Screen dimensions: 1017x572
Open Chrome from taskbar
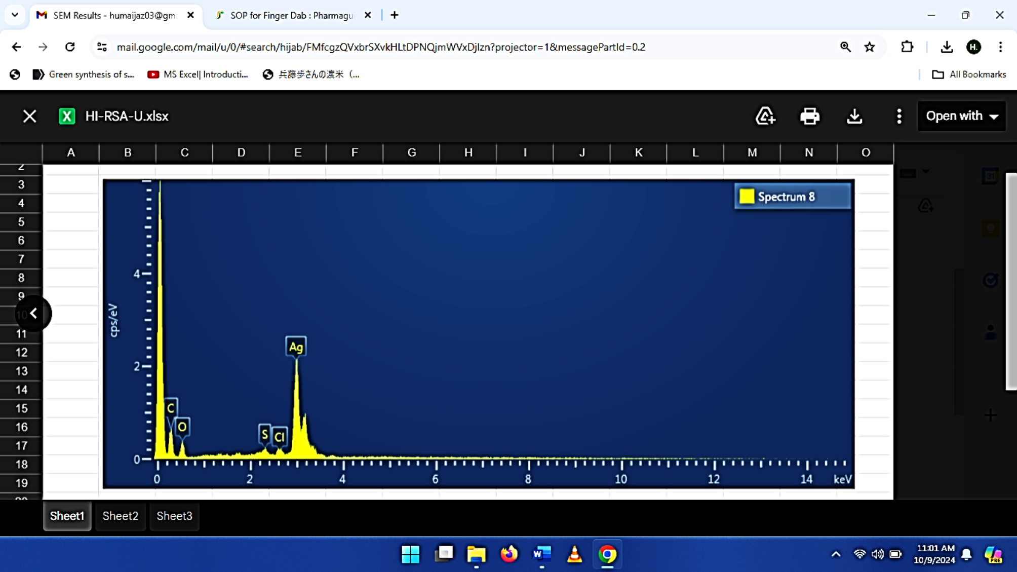pyautogui.click(x=607, y=554)
